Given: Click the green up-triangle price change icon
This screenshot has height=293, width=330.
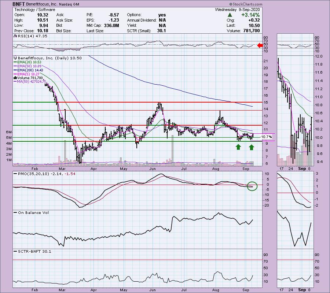Looking at the screenshot, I should click(x=230, y=15).
